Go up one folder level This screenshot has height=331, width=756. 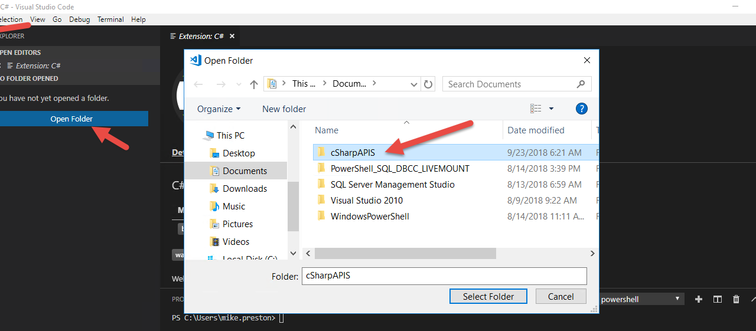pos(254,84)
